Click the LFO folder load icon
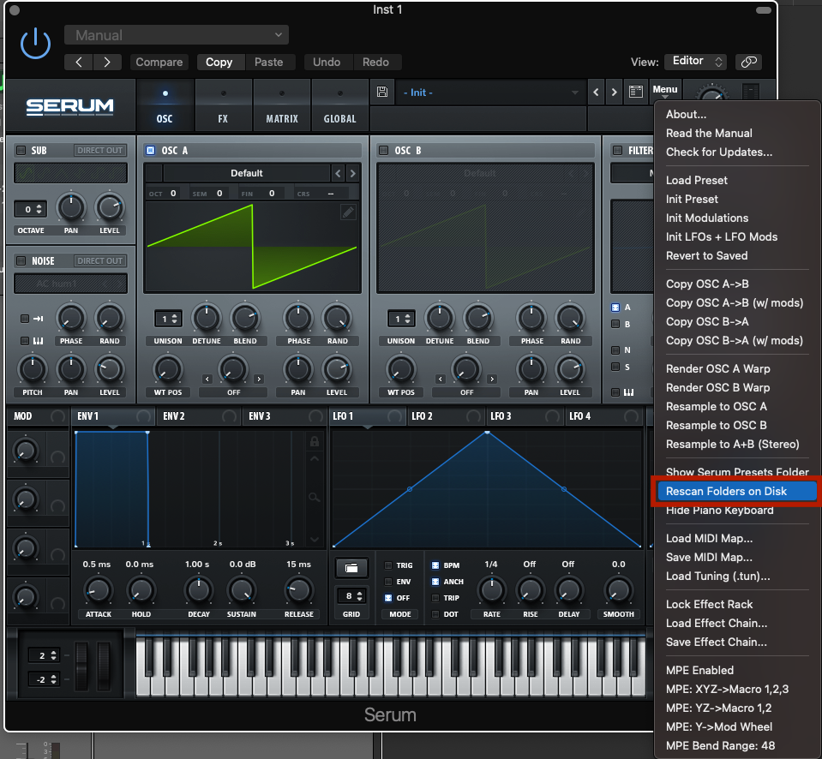This screenshot has height=759, width=822. [x=351, y=568]
